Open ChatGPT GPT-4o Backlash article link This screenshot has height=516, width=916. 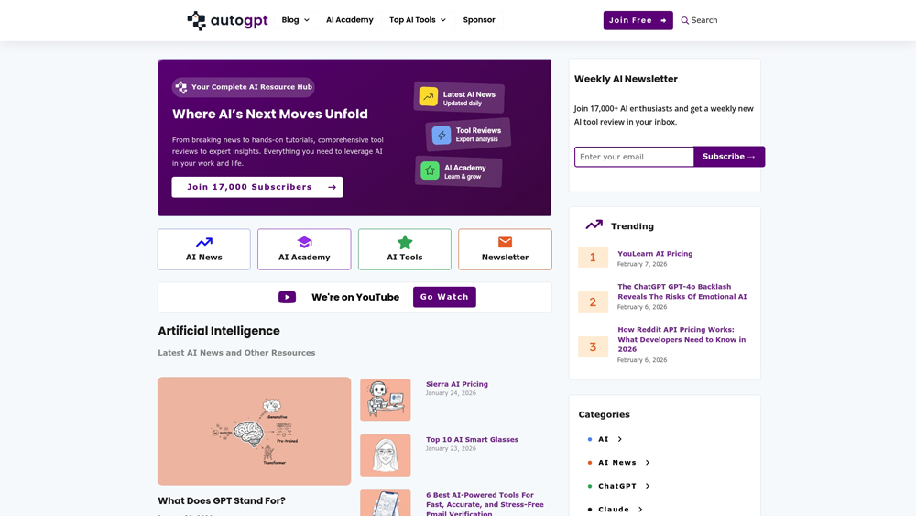[x=682, y=291]
